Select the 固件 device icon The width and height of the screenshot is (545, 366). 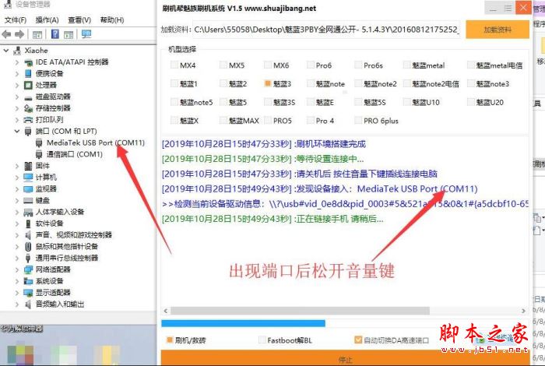(x=29, y=166)
